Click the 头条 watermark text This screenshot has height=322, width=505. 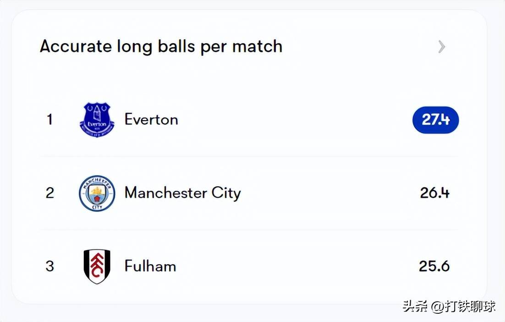click(x=415, y=306)
